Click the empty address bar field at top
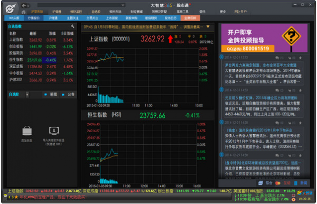 coord(79,5)
